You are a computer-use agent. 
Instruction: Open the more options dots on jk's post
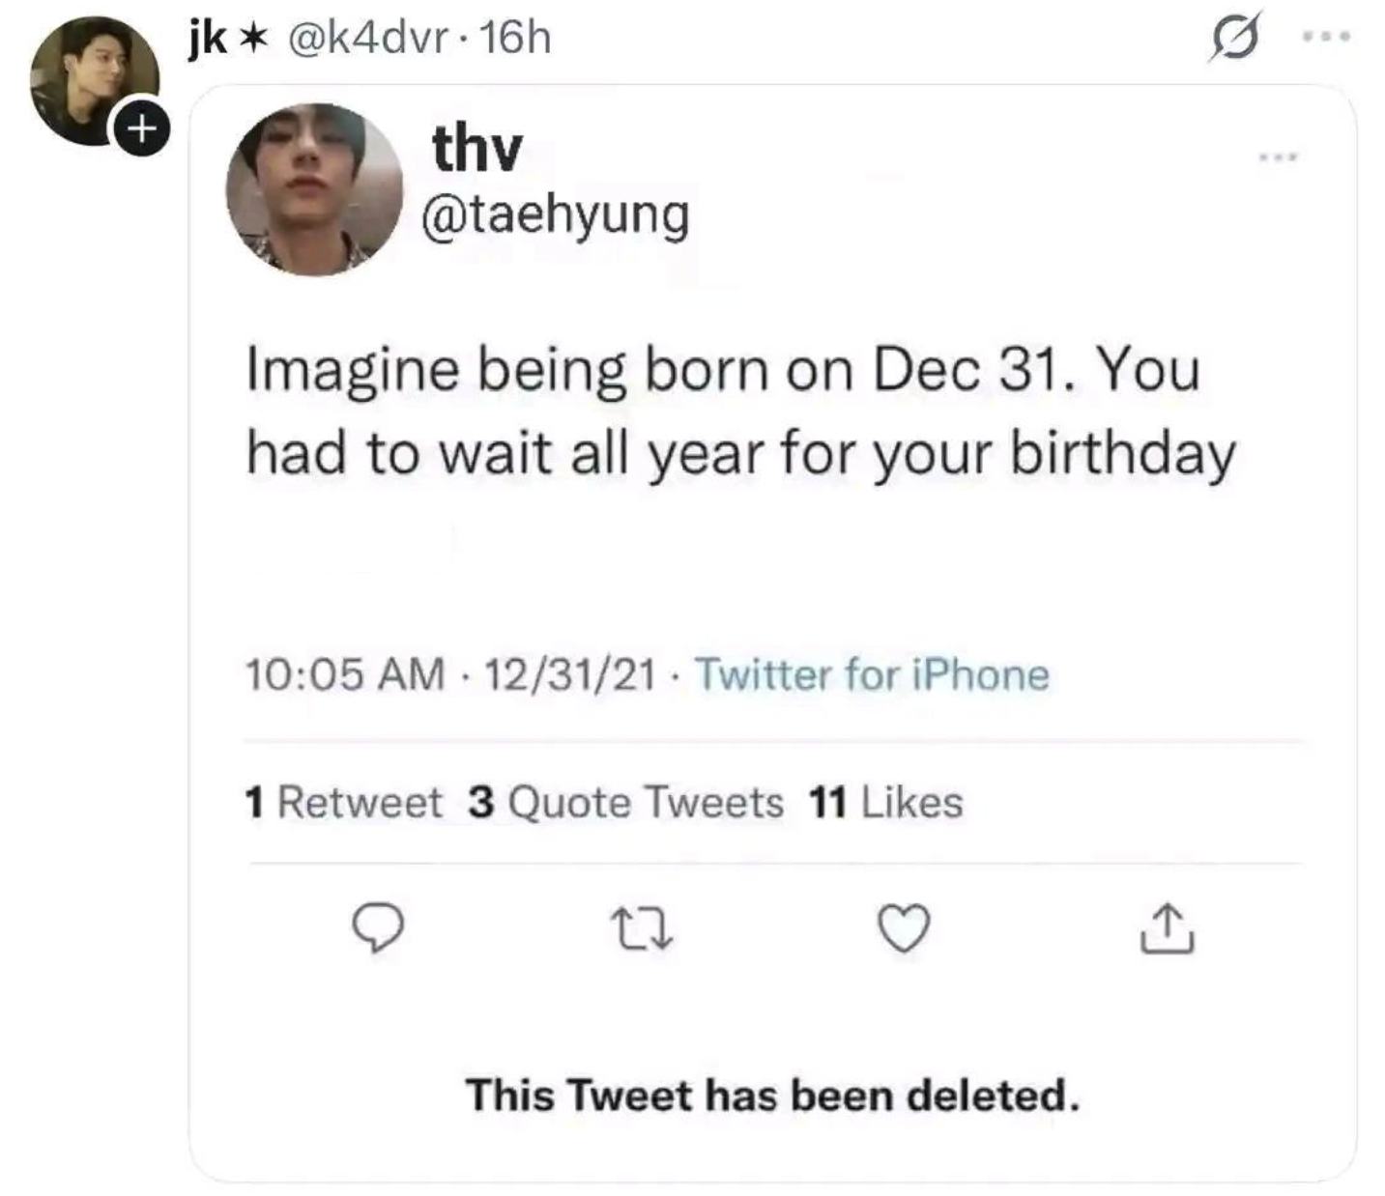1326,38
